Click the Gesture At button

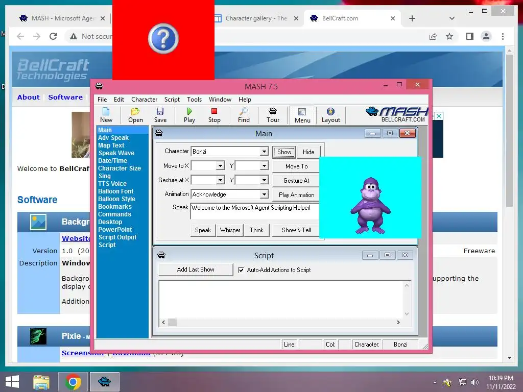(296, 180)
